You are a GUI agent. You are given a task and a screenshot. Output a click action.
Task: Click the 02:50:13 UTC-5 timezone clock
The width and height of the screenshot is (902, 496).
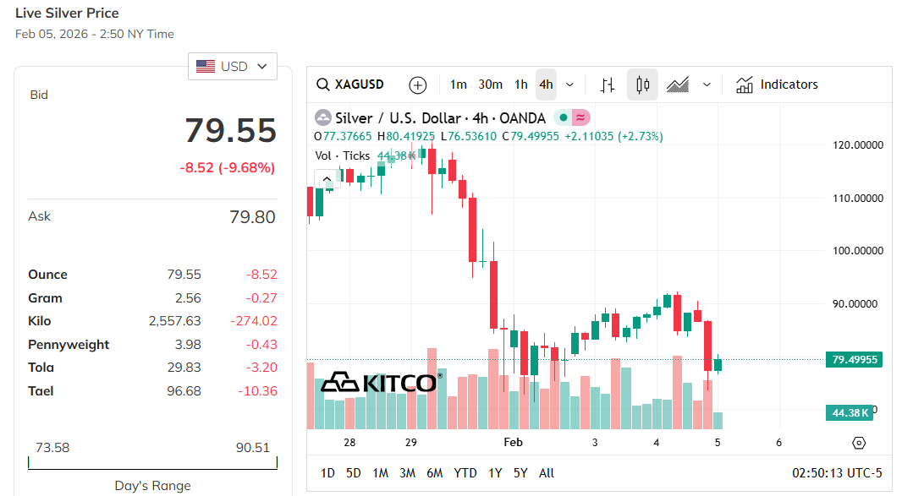point(837,473)
